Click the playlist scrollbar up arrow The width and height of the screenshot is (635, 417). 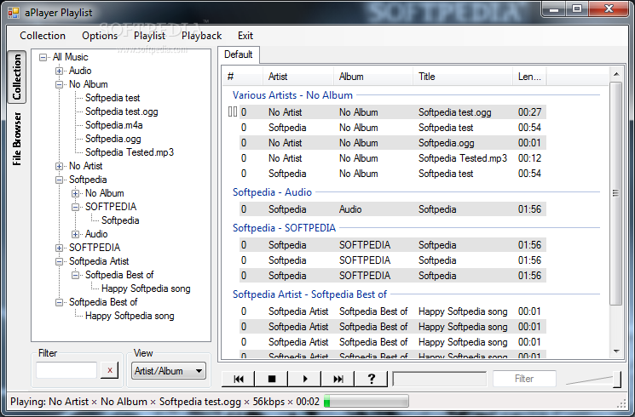(616, 74)
